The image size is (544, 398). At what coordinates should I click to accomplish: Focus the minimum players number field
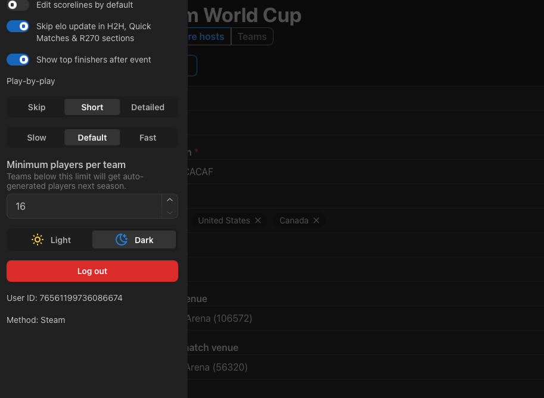84,206
